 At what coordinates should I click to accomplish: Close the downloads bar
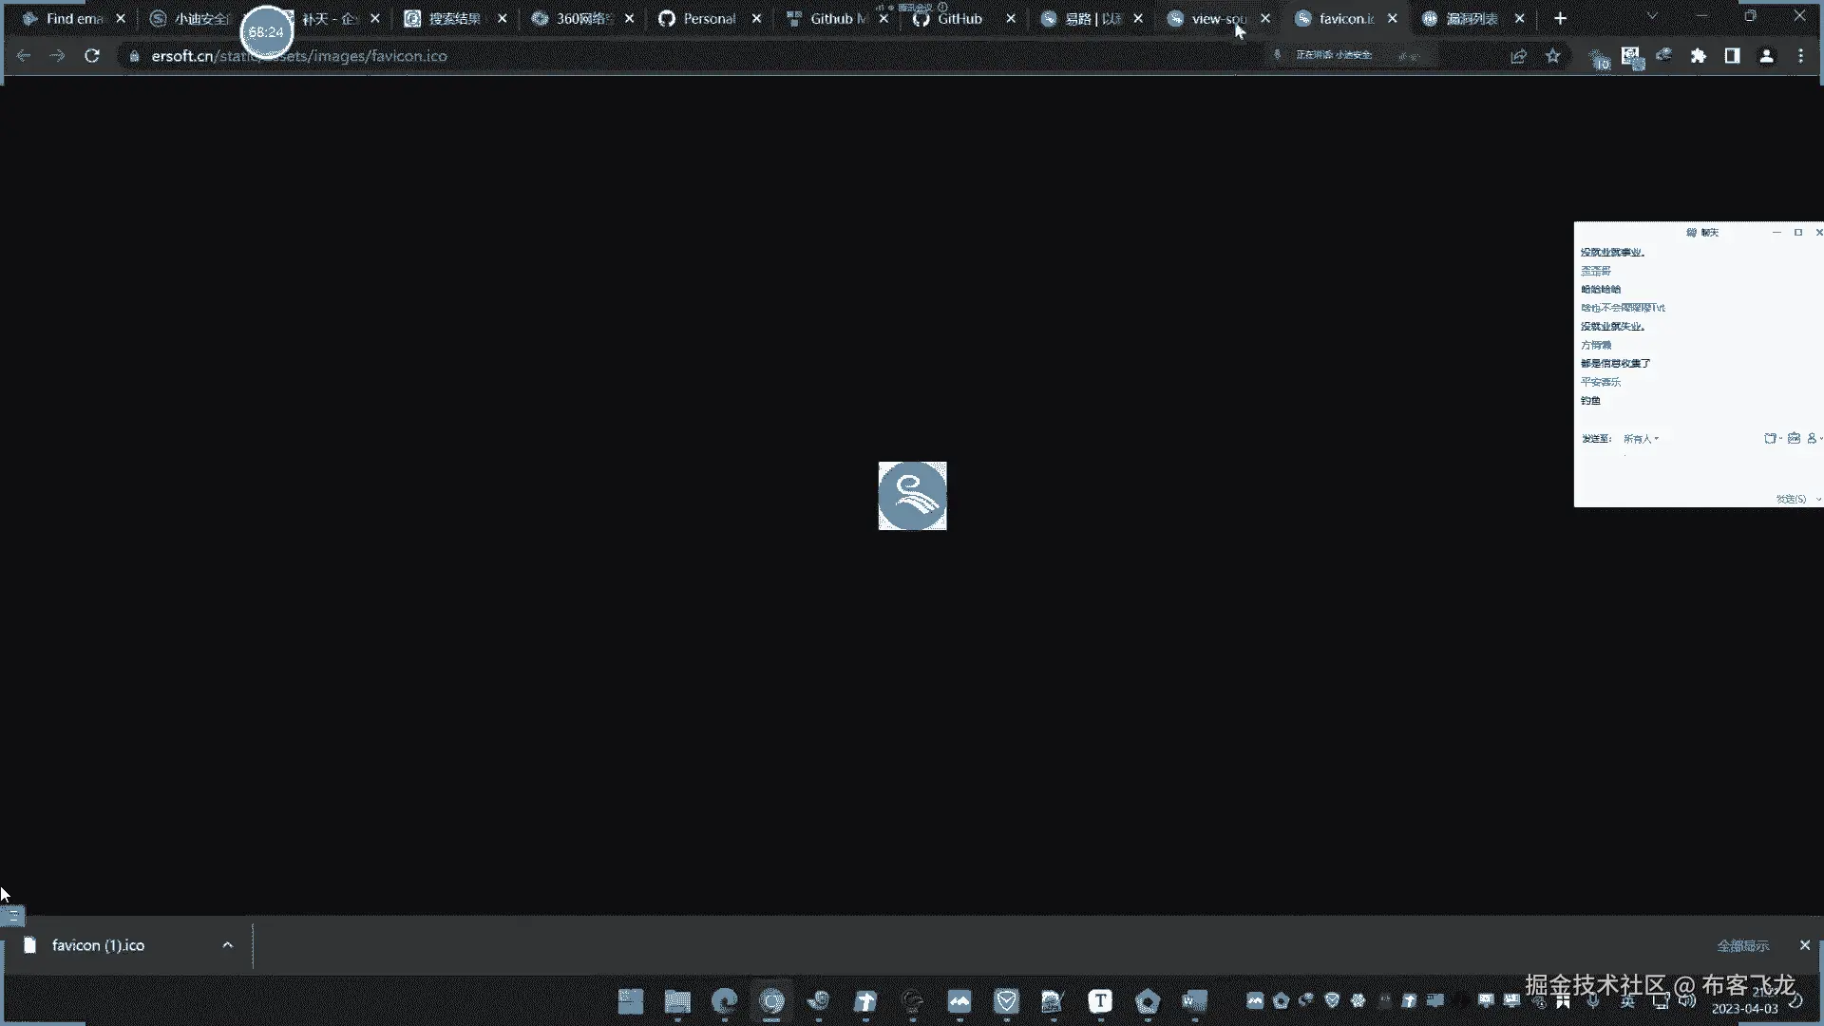click(1804, 945)
